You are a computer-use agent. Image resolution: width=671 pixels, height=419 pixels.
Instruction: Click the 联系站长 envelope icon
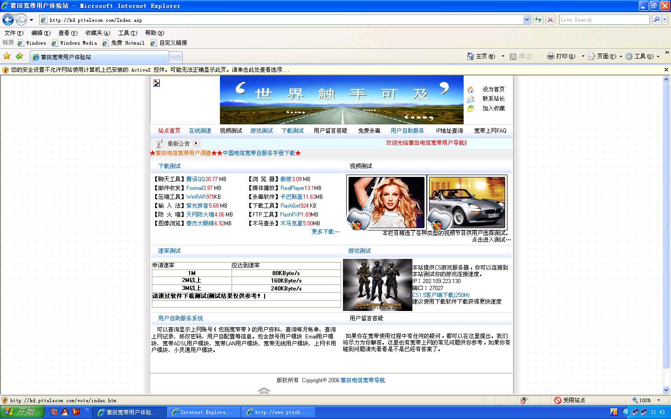[x=471, y=99]
